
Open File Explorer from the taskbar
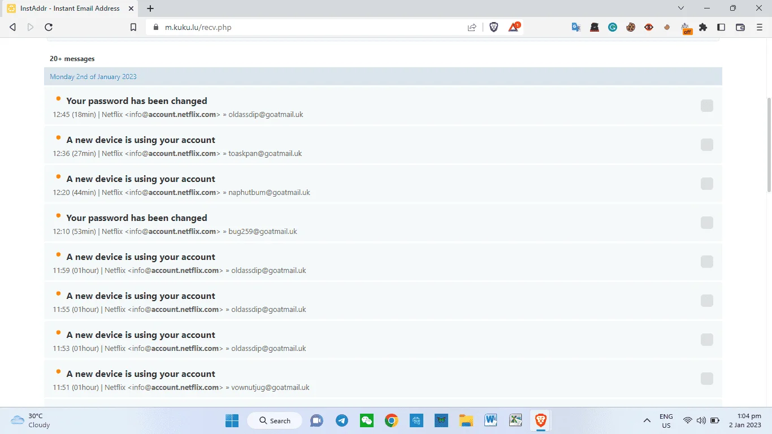(x=466, y=420)
